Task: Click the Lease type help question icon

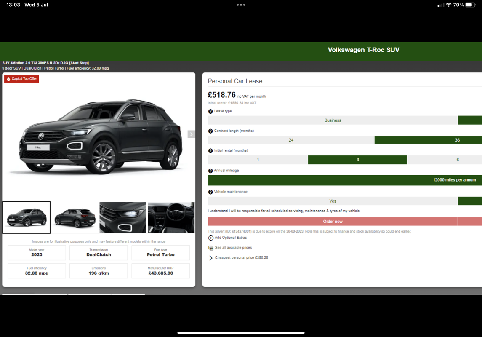Action: pos(210,111)
